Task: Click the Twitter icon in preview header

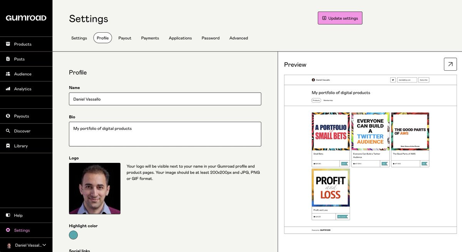Action: 393,80
